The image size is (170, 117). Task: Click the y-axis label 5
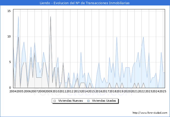[10, 62]
